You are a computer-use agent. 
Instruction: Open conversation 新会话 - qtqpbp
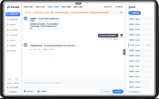click(140, 51)
